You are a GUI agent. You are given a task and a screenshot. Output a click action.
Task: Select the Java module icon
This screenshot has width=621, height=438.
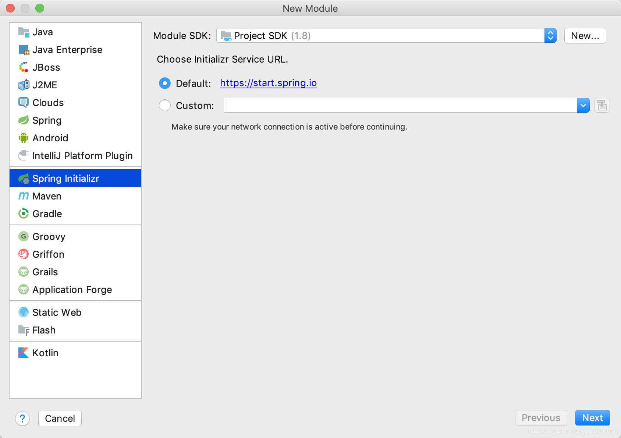click(x=24, y=32)
